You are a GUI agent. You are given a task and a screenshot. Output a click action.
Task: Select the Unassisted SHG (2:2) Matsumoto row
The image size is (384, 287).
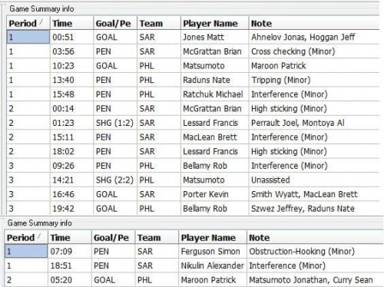(193, 180)
